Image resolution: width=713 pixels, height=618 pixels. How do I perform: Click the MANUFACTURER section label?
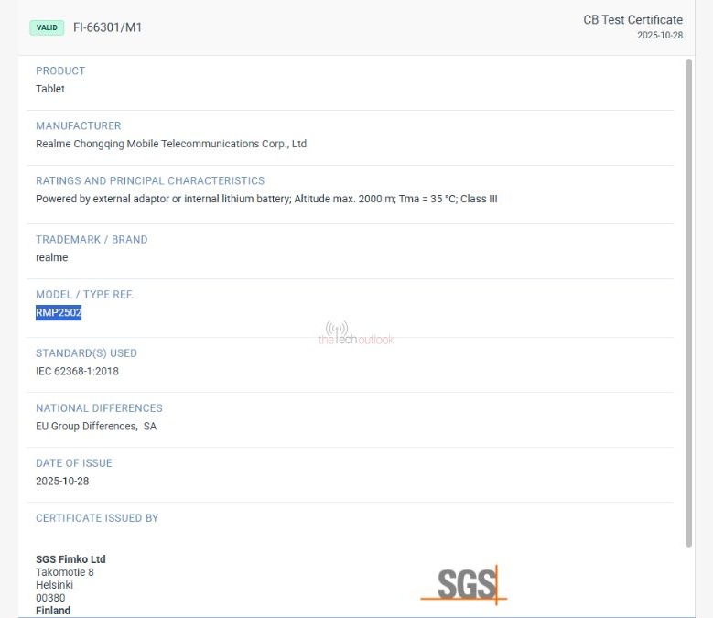[x=79, y=125]
